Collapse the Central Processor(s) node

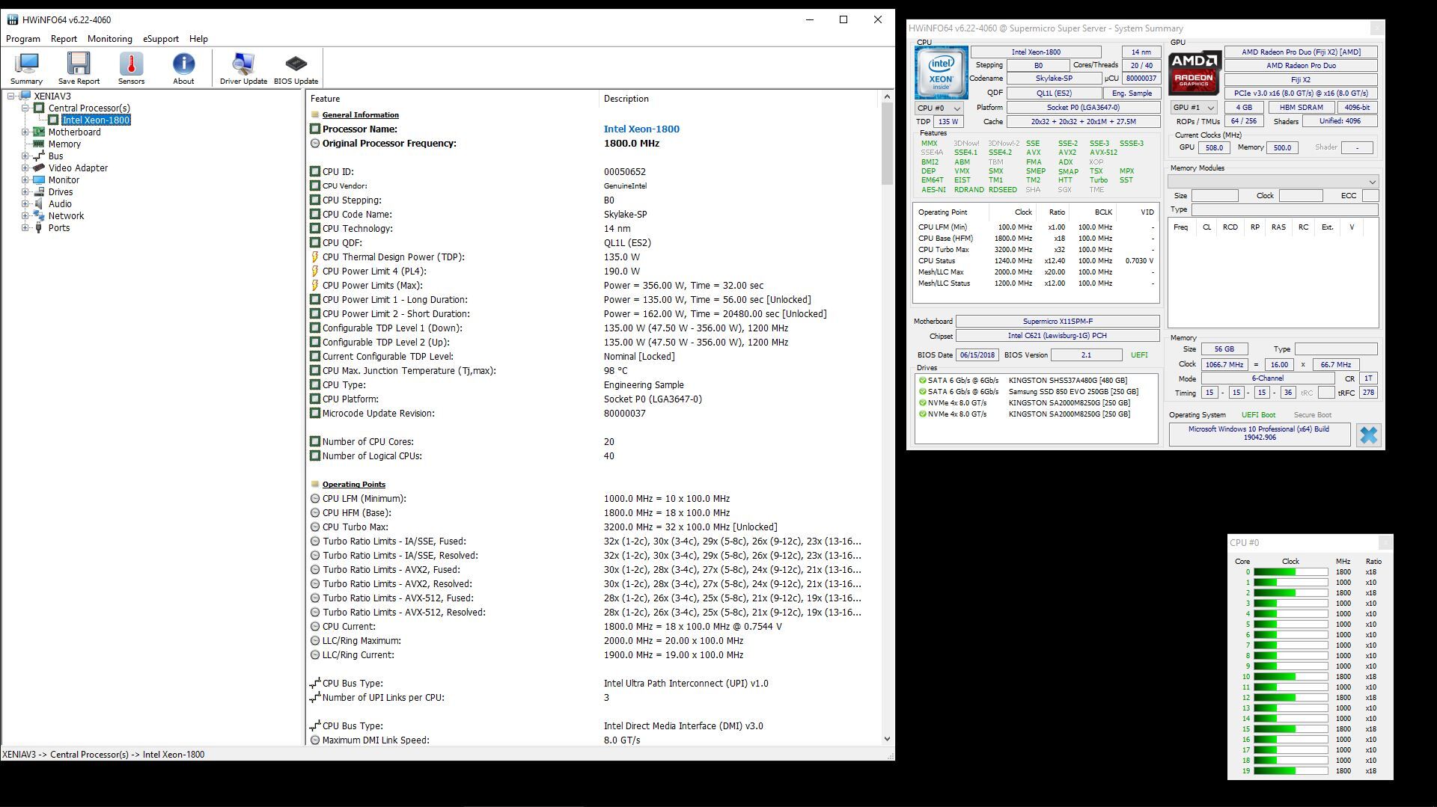[x=25, y=108]
